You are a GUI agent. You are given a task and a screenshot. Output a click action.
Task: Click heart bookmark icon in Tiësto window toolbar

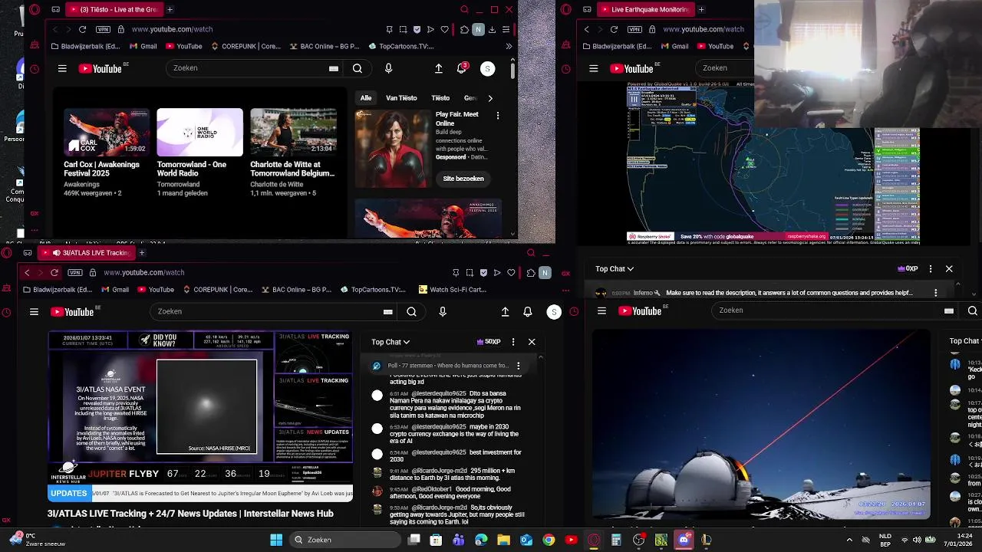[x=444, y=29]
